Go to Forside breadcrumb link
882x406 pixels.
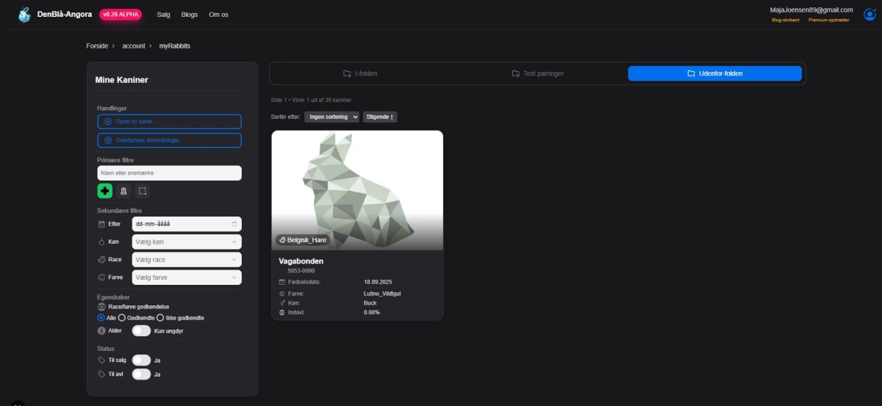pyautogui.click(x=97, y=46)
